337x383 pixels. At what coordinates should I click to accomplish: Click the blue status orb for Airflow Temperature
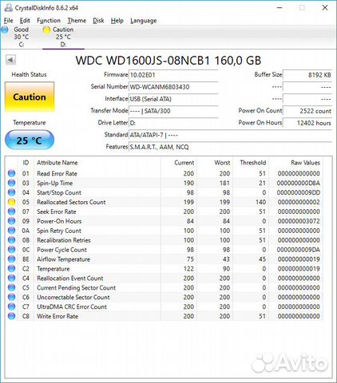(11, 259)
